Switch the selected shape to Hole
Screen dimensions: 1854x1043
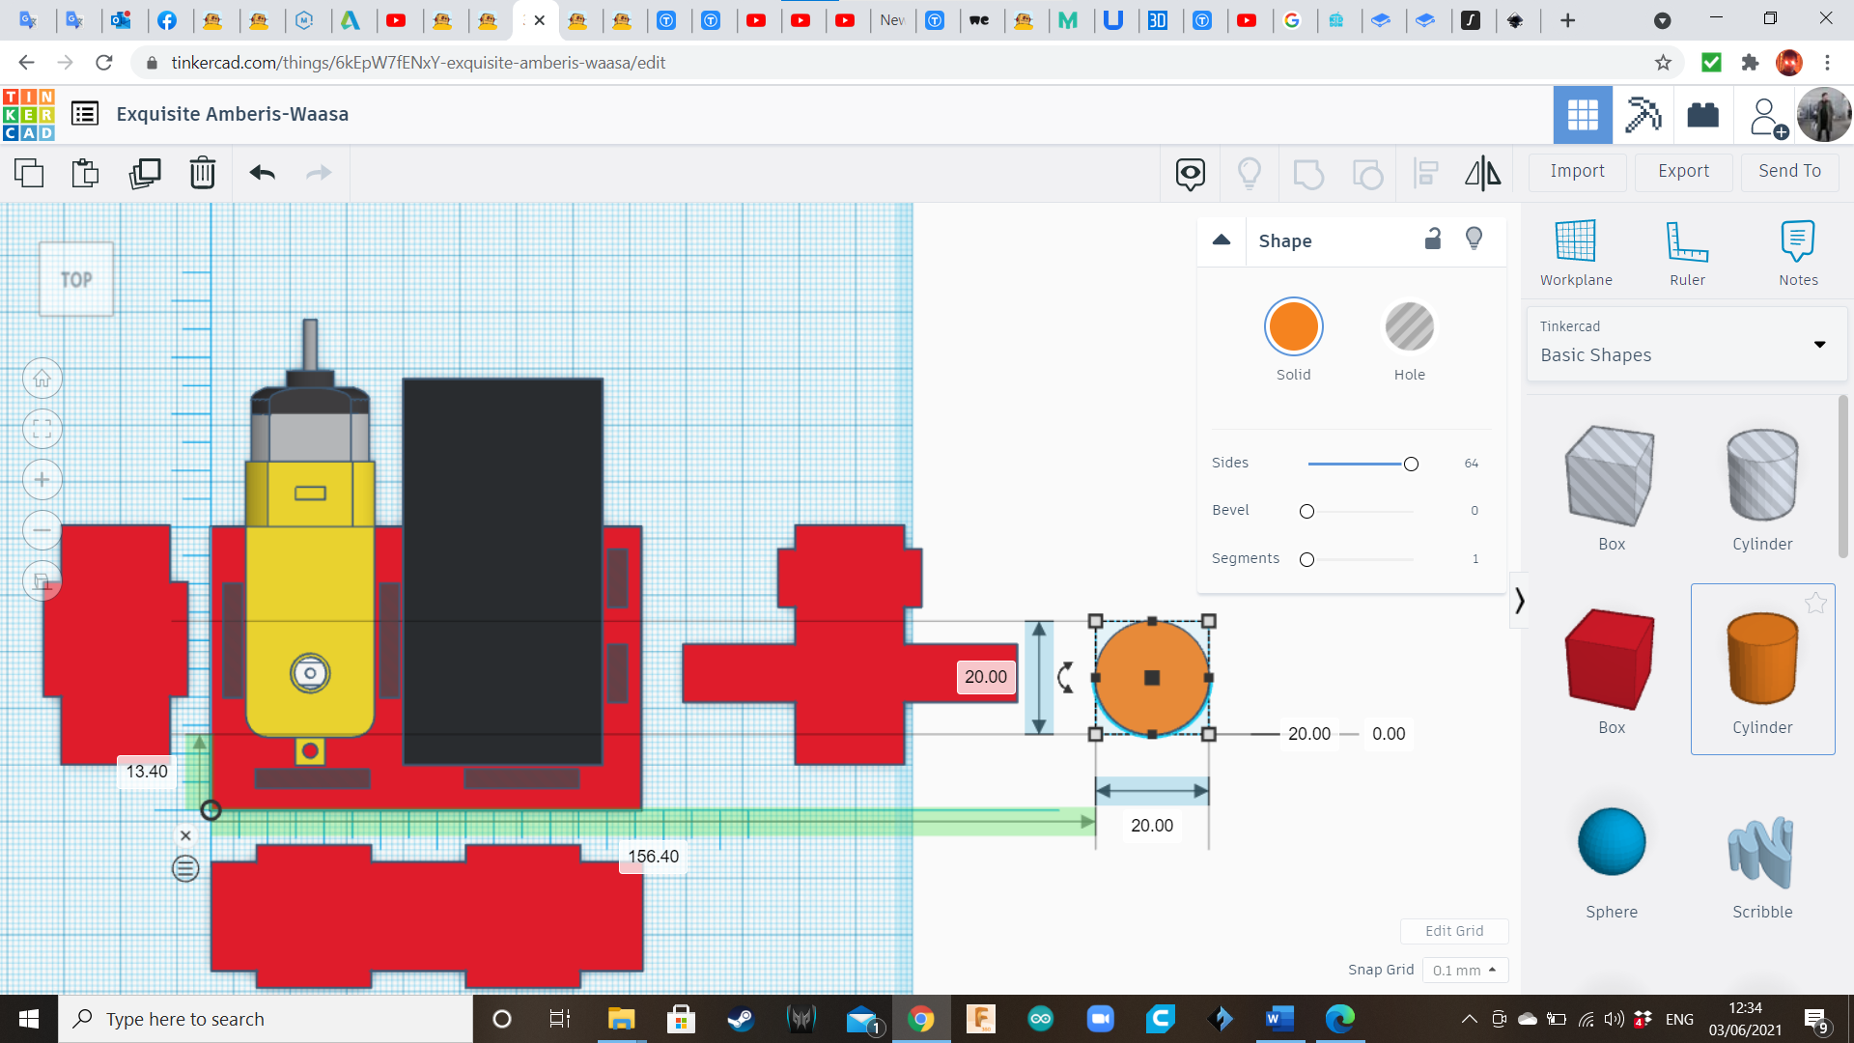click(1410, 326)
